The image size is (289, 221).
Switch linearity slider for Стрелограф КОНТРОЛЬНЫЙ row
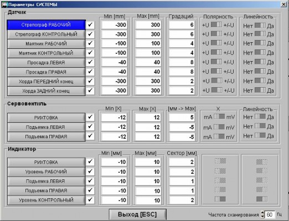(x=260, y=34)
